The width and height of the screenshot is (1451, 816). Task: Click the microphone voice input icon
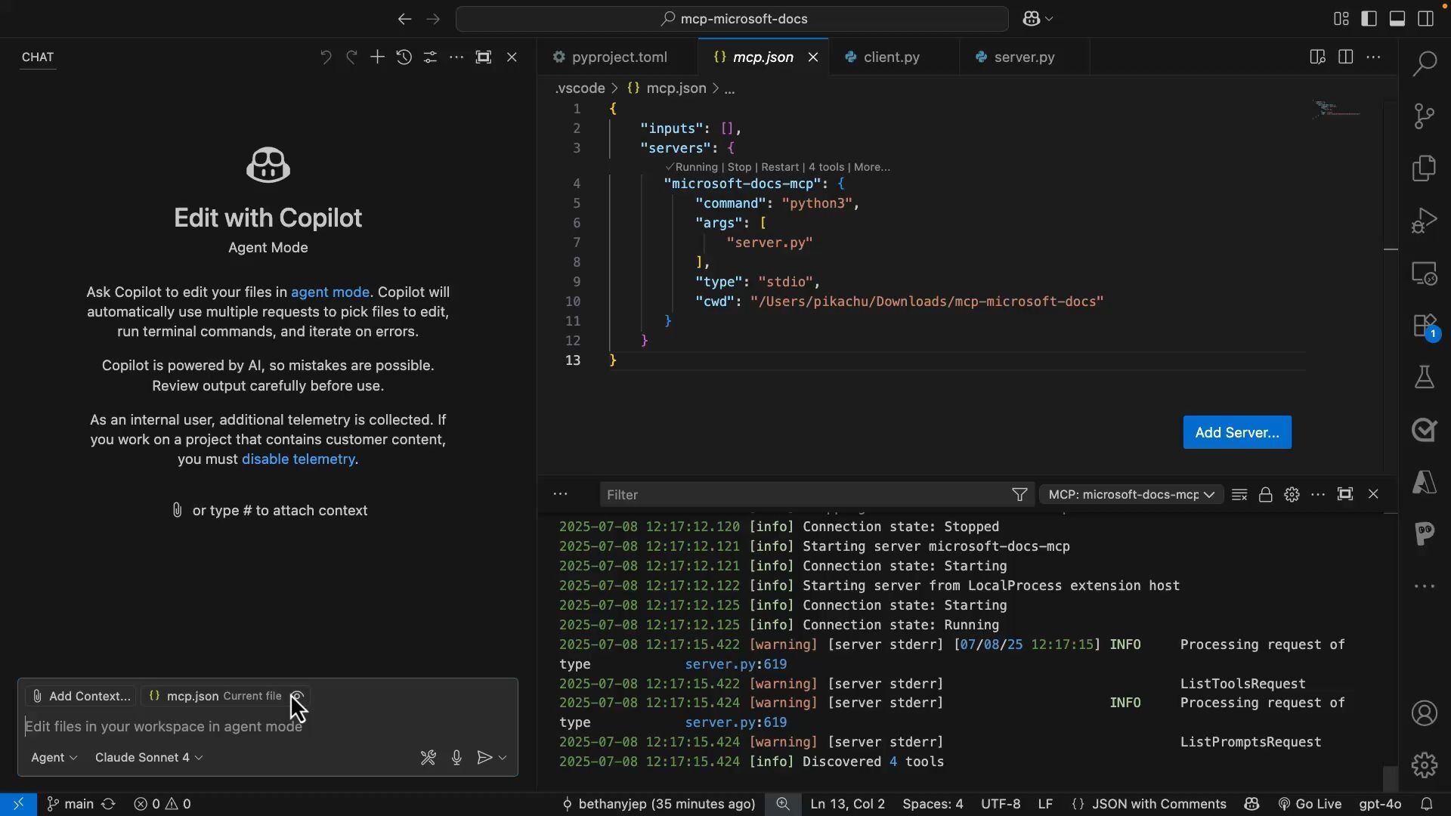point(456,758)
